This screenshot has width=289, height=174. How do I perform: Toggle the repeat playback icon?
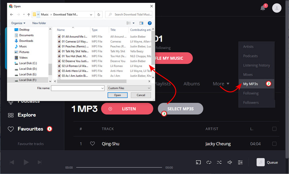pos(209,162)
